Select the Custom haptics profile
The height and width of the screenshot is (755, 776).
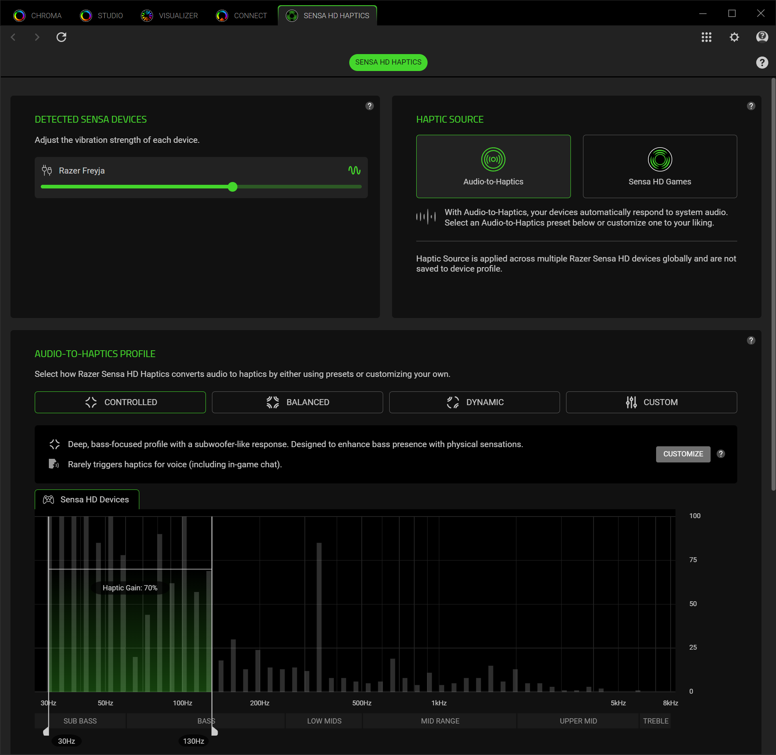tap(651, 402)
